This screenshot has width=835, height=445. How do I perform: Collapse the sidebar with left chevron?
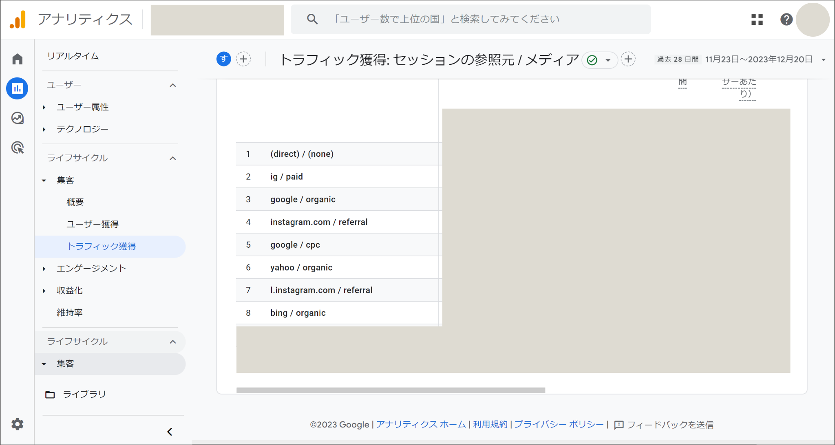pos(170,432)
